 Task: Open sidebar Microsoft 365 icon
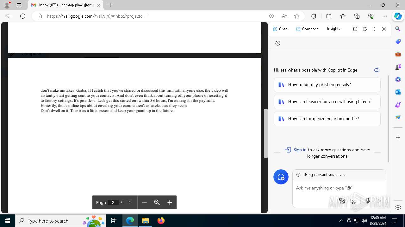pyautogui.click(x=398, y=79)
